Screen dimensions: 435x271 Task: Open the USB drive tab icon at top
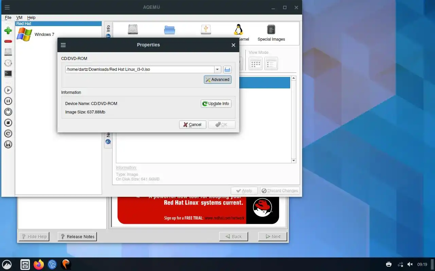206,29
